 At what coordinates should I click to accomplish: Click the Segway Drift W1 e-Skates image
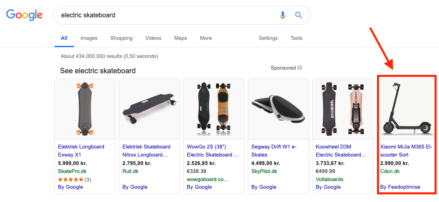278,109
